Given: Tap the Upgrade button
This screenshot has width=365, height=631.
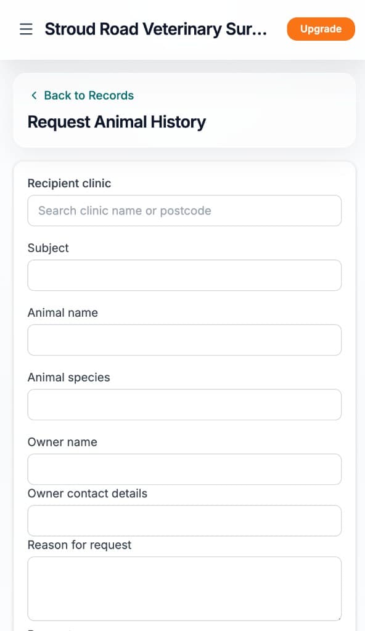Looking at the screenshot, I should (321, 28).
